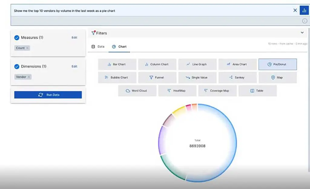Click inside the natural language query field
This screenshot has height=189, width=310.
point(121,10)
